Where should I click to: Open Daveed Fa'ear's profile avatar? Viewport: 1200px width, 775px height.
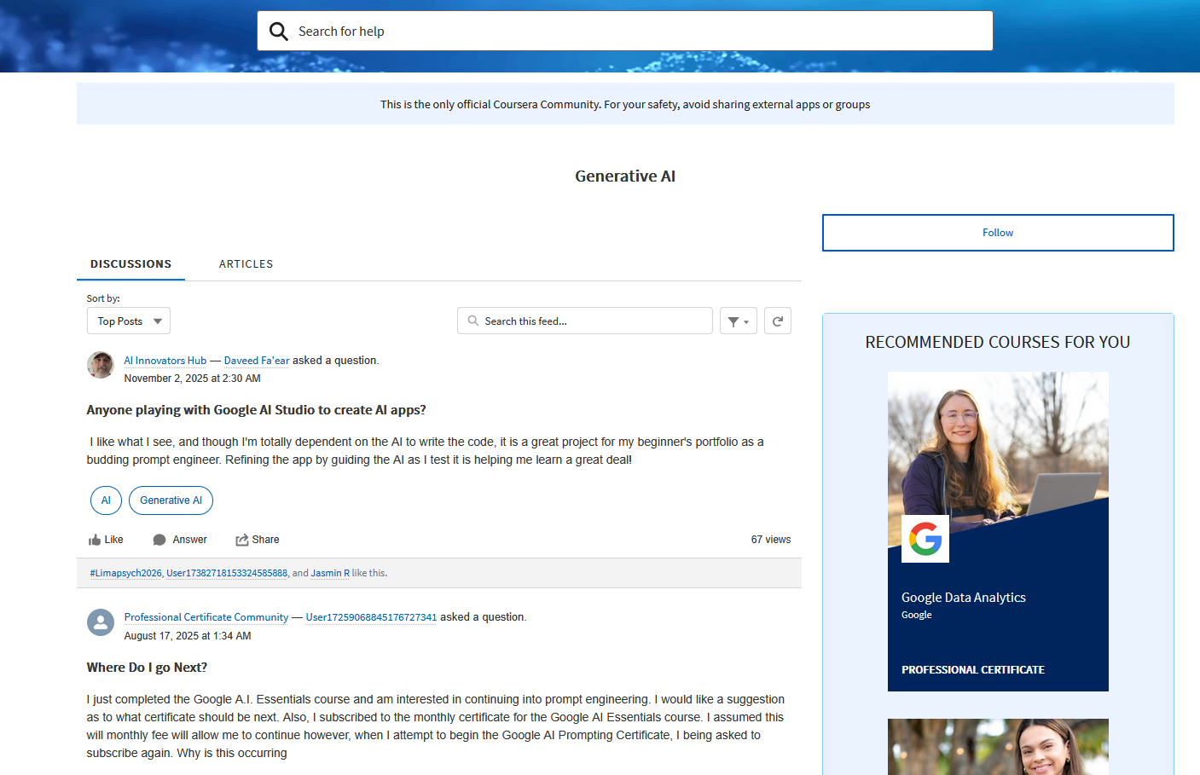(x=101, y=365)
